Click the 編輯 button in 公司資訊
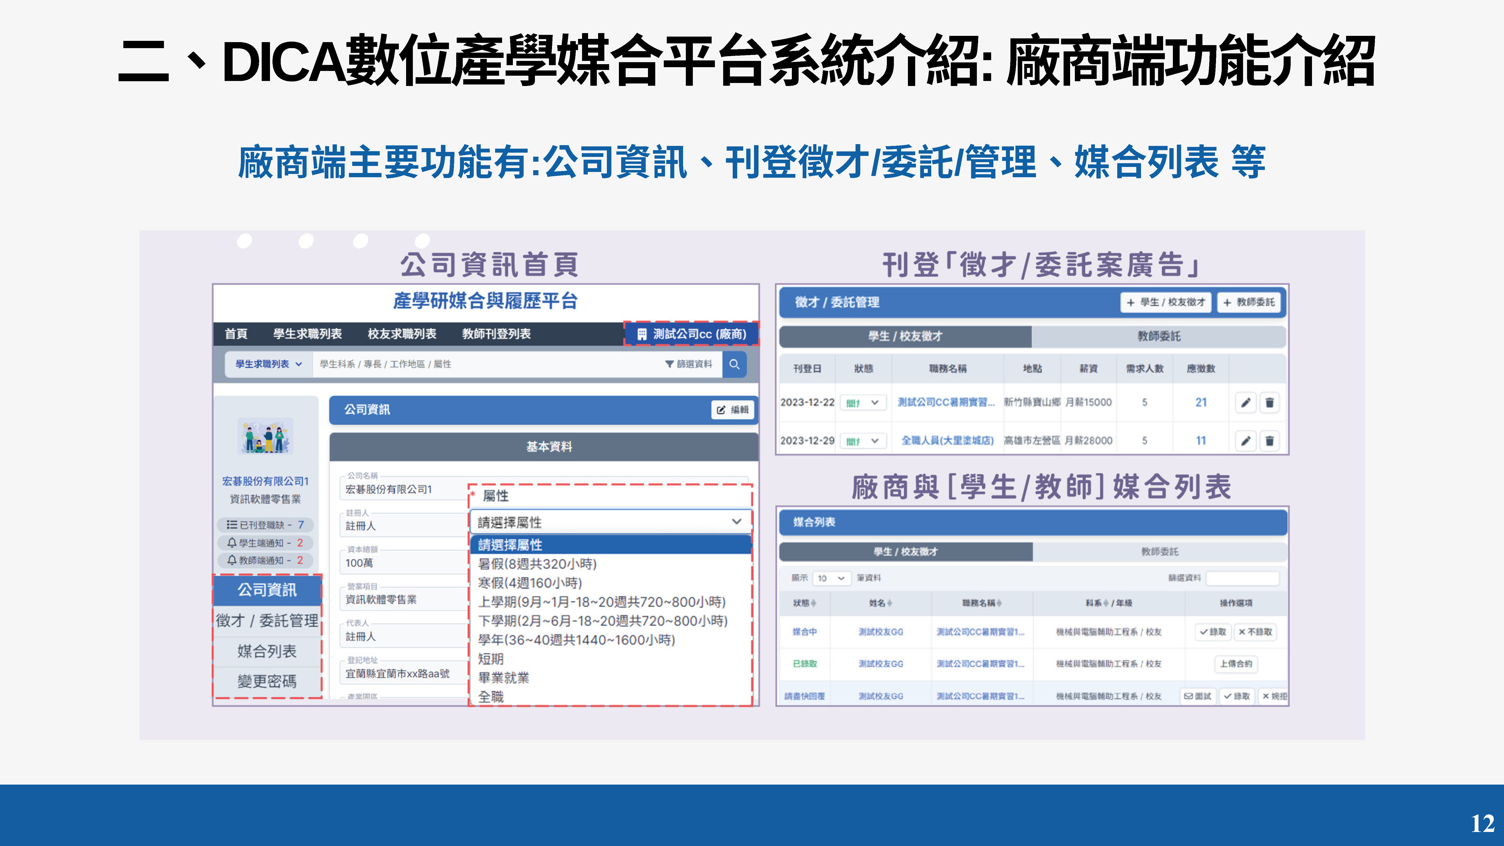1504x846 pixels. [x=732, y=410]
